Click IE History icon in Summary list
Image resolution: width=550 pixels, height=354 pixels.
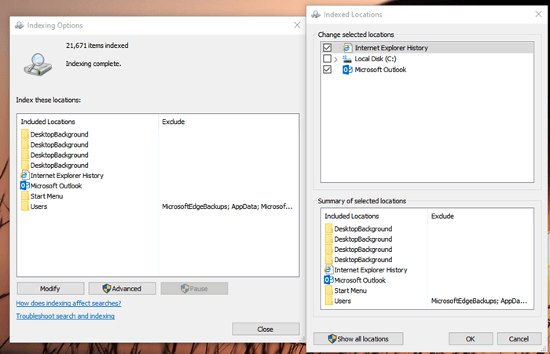point(328,269)
